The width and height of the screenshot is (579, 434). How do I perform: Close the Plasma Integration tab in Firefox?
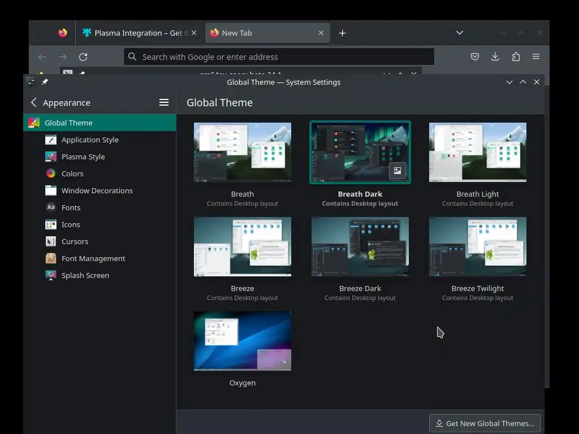(193, 33)
